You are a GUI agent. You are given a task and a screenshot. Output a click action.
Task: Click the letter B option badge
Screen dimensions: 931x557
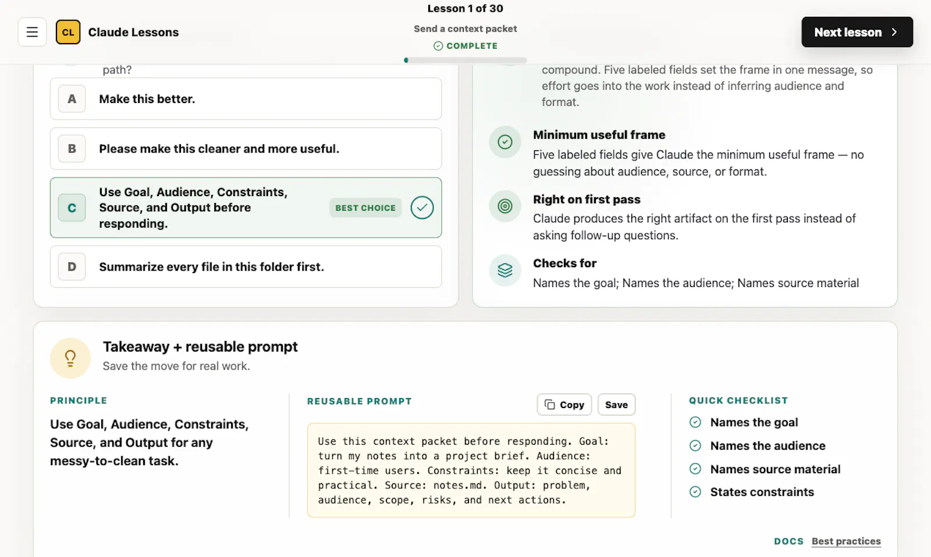[x=72, y=148]
